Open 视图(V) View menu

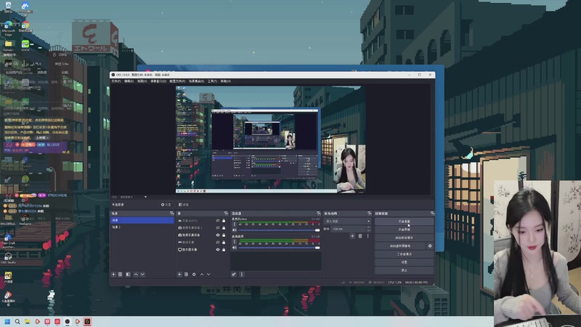click(x=142, y=81)
